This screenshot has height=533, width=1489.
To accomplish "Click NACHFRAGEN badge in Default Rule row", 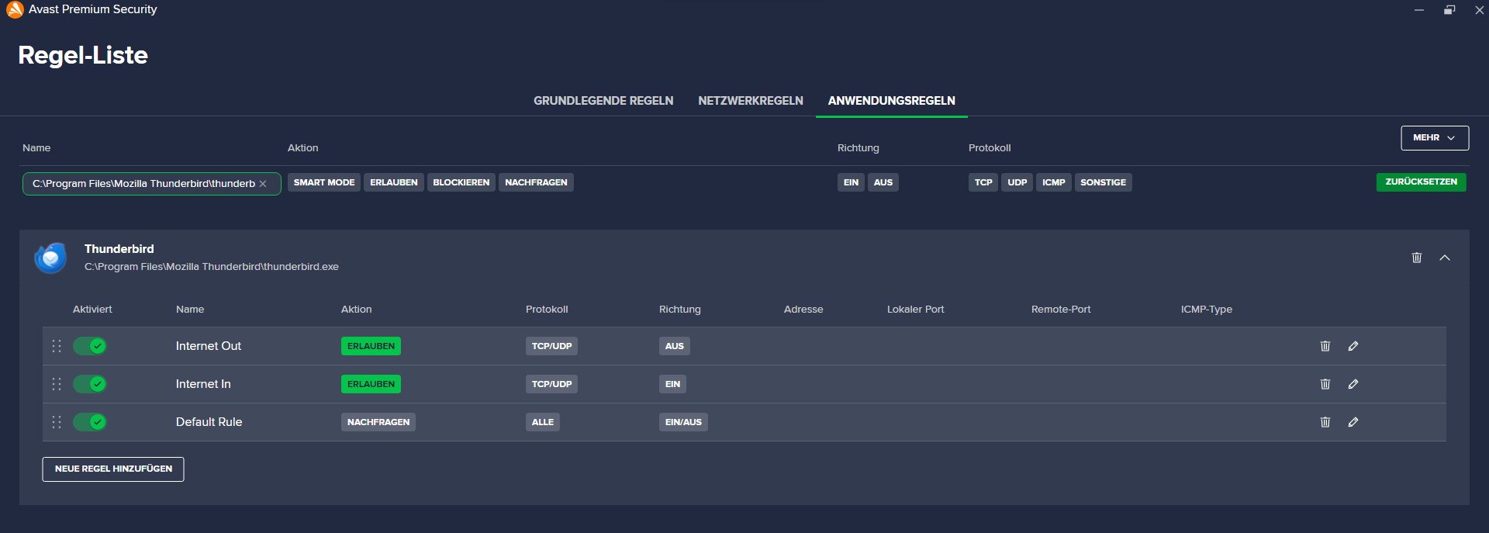I will (378, 422).
